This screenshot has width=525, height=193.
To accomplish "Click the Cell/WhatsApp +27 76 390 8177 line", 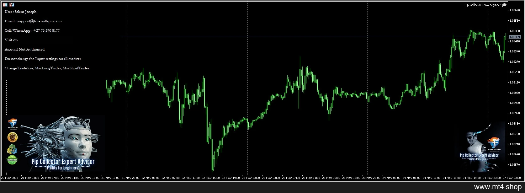I will [32, 30].
